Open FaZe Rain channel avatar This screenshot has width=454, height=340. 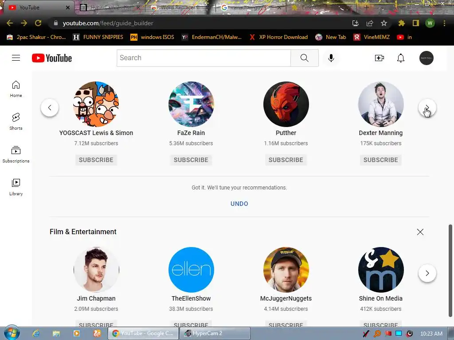[191, 104]
